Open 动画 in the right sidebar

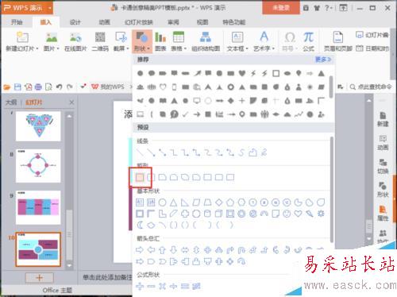pyautogui.click(x=383, y=143)
